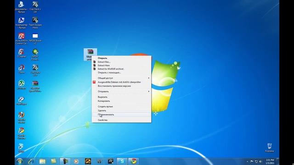Select "Extract Here" in context menu
This screenshot has height=165, width=294.
click(121, 66)
